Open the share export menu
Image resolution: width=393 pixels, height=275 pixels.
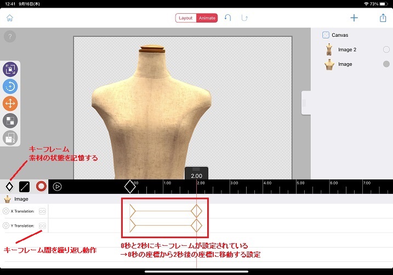tap(383, 18)
